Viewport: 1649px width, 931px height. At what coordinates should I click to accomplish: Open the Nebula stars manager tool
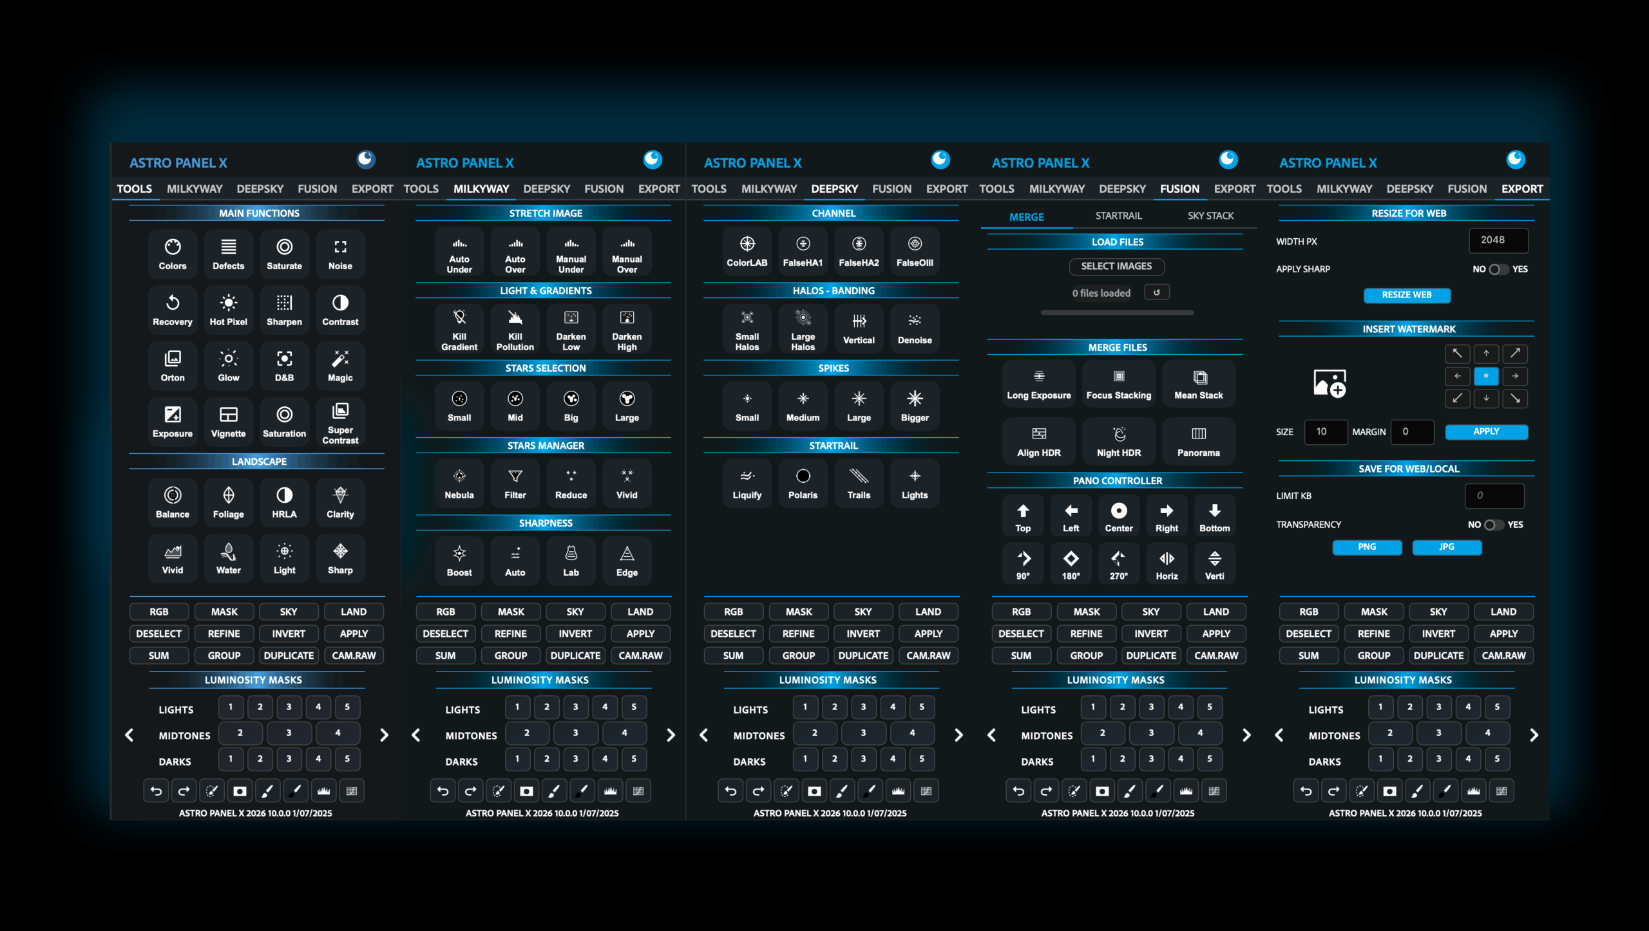tap(459, 483)
